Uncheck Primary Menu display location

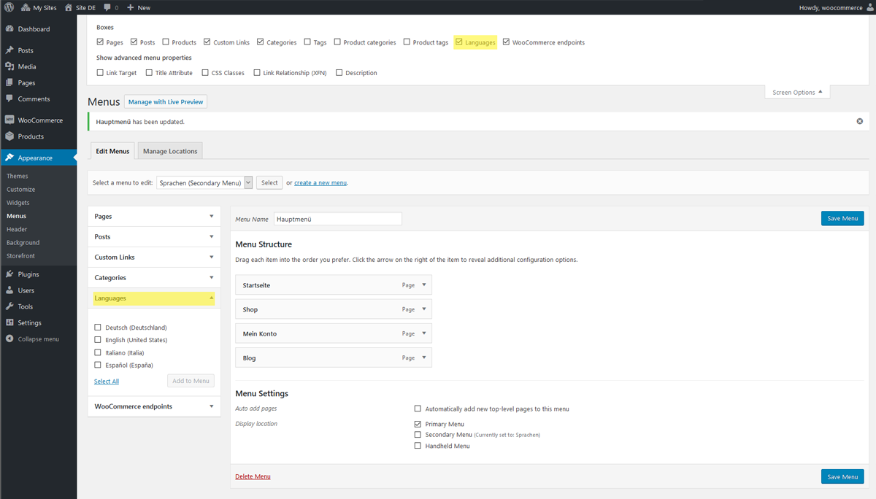coord(418,424)
